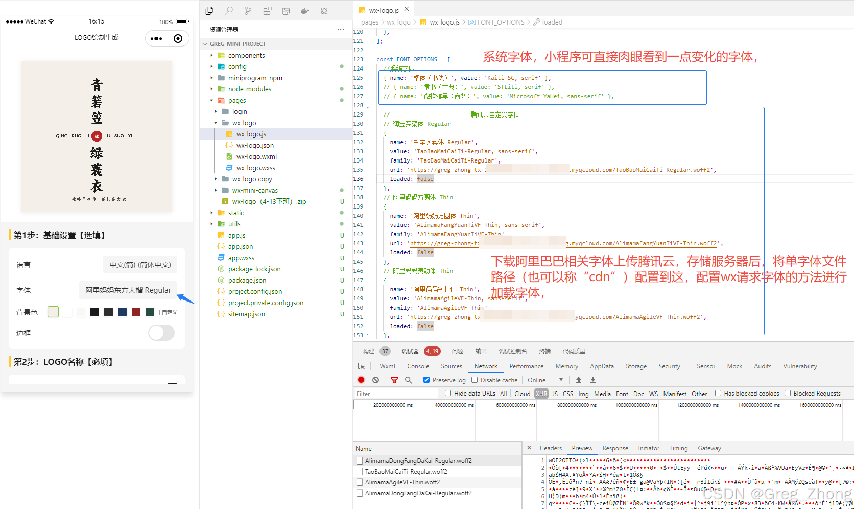
Task: Close the wx-logo.js editor tab
Action: pyautogui.click(x=407, y=9)
